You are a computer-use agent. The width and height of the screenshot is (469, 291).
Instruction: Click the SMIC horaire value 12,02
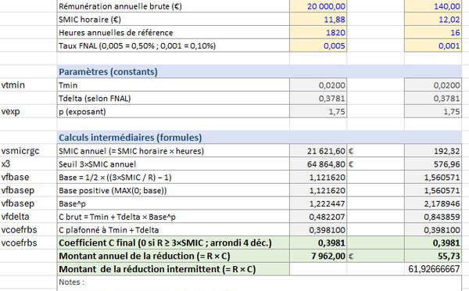coord(433,19)
